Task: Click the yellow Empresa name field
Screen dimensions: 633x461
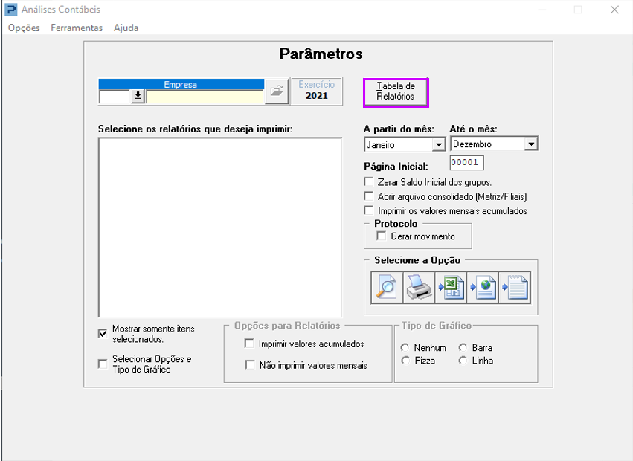Action: pos(205,97)
